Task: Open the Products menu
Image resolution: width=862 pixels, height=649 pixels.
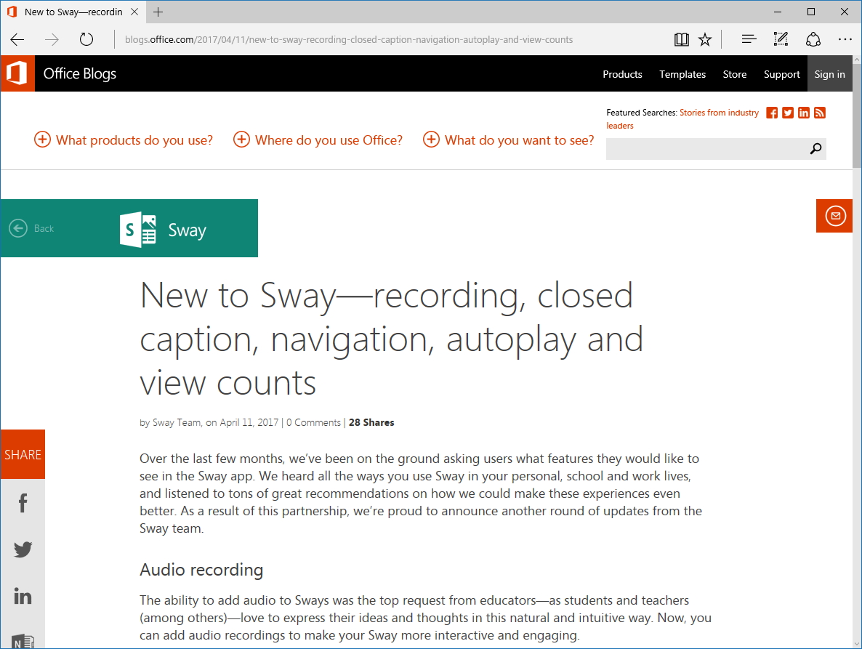Action: pos(622,74)
